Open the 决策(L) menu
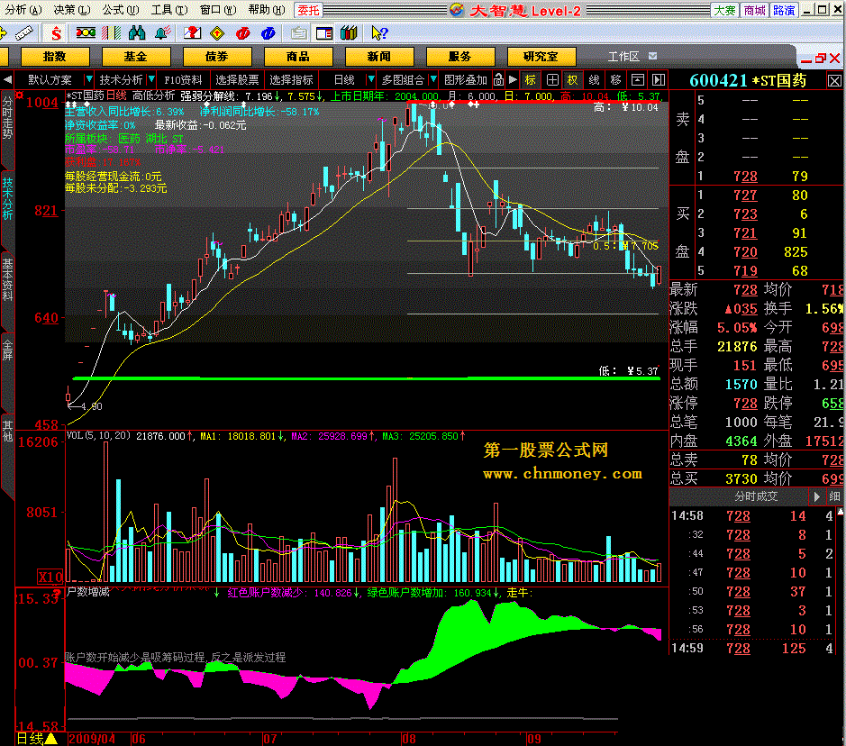 (x=72, y=10)
